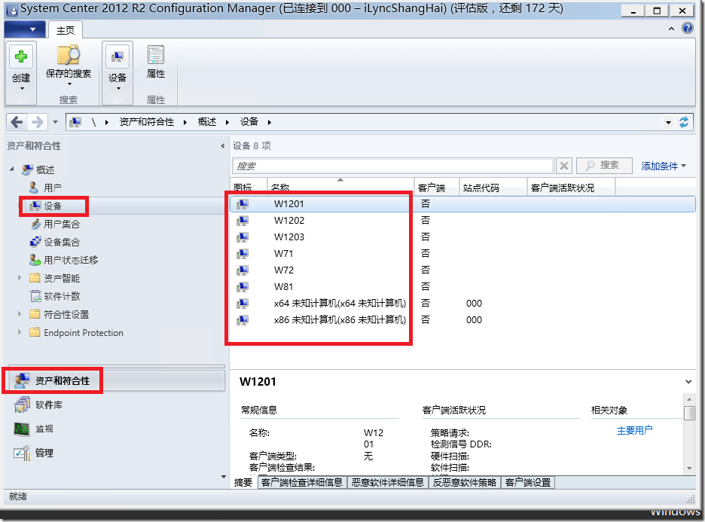This screenshot has height=522, width=705.
Task: Open the address bar history dropdown
Action: click(x=668, y=122)
